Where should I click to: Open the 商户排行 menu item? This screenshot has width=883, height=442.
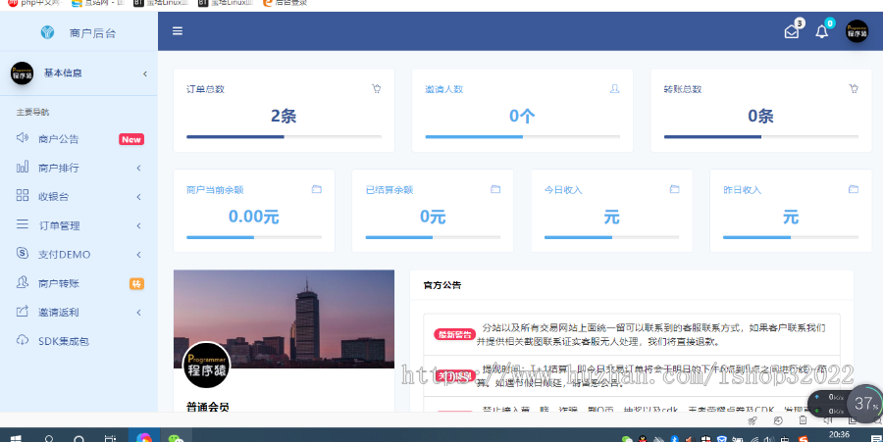78,168
